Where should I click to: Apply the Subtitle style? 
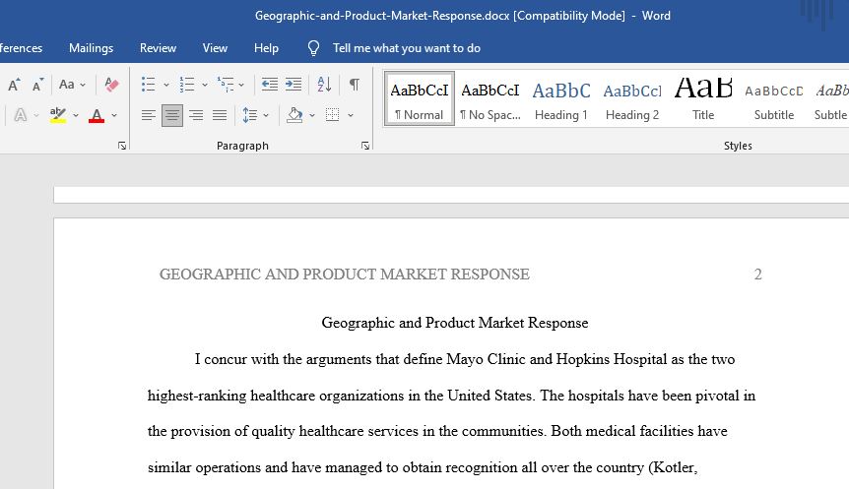pyautogui.click(x=774, y=99)
